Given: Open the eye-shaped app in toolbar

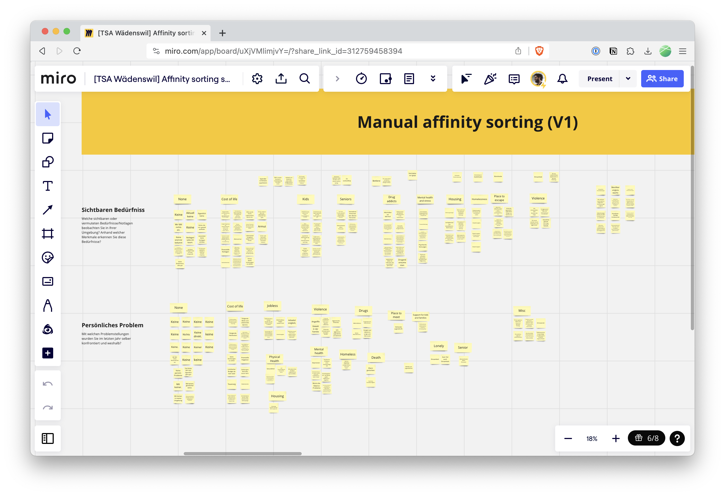Looking at the screenshot, I should [x=48, y=329].
